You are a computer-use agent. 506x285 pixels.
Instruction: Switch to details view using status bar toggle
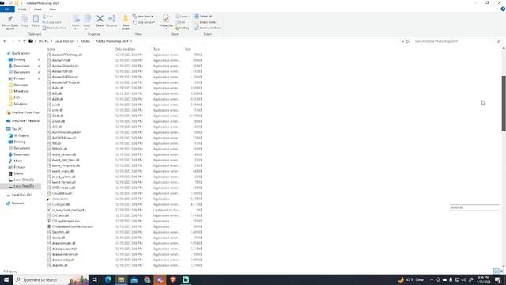tap(497, 272)
